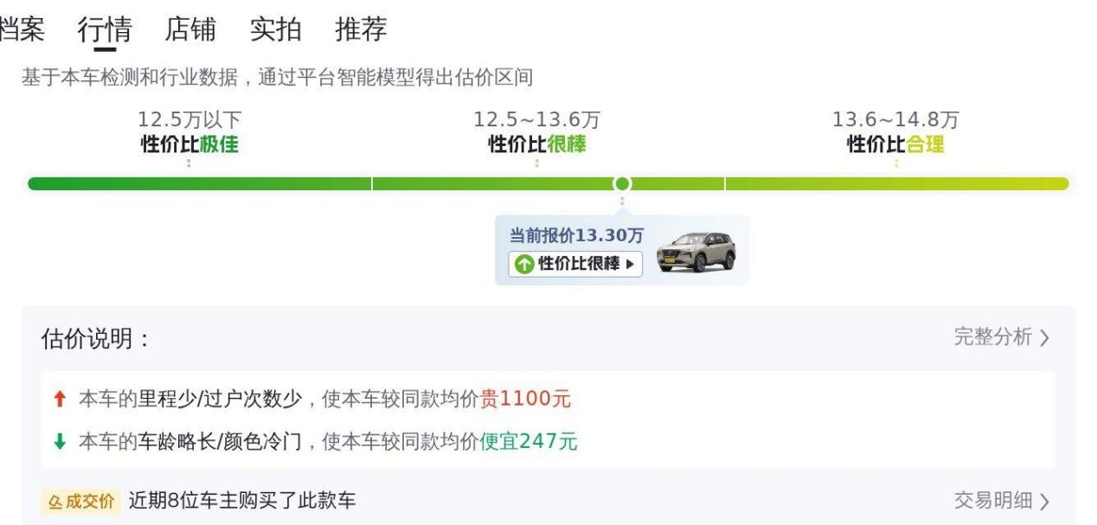Screen dimensions: 1097x525
Task: Click the 性价比合理 price range label
Action: (895, 144)
